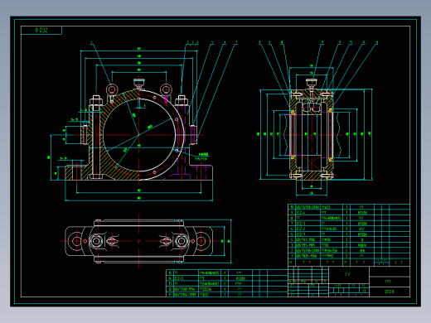
Task: Click the GB/T5780-2000 standard in parts list row 10
Action: [x=308, y=207]
